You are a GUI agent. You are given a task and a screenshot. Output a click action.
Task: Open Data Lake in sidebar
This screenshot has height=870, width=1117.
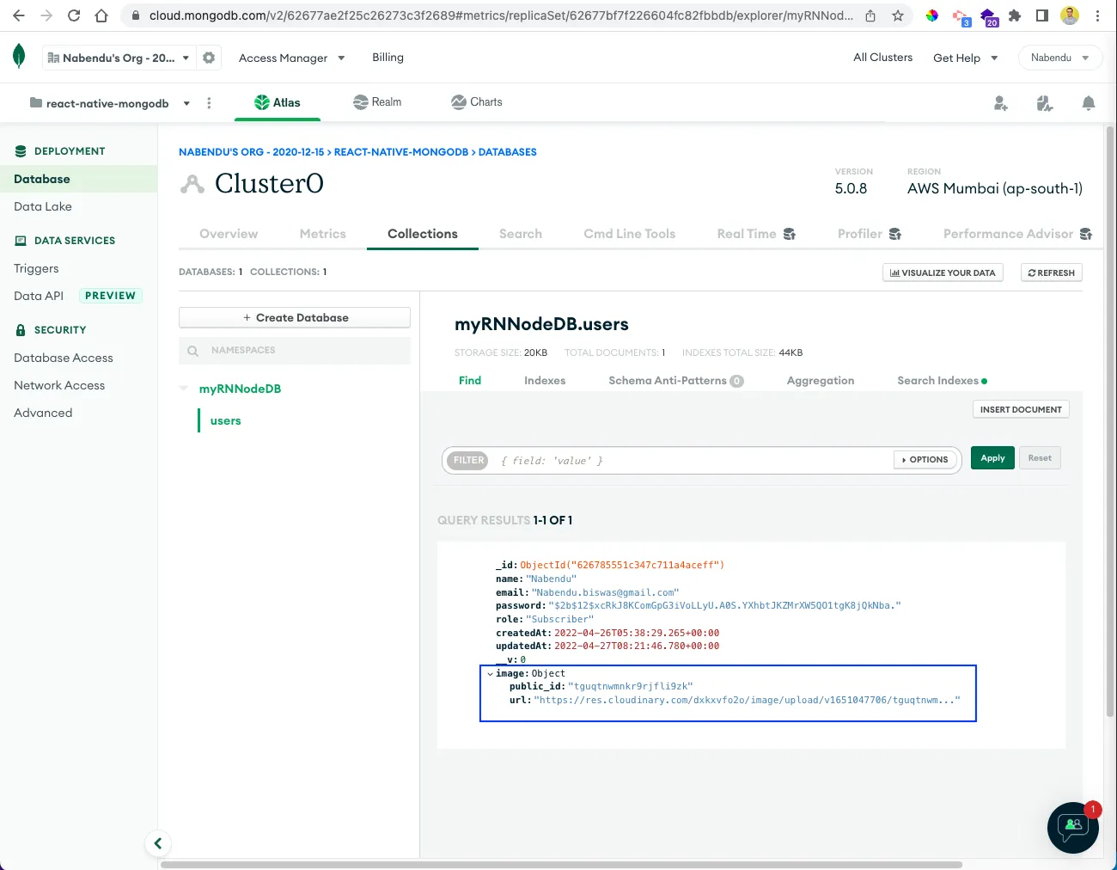point(43,207)
